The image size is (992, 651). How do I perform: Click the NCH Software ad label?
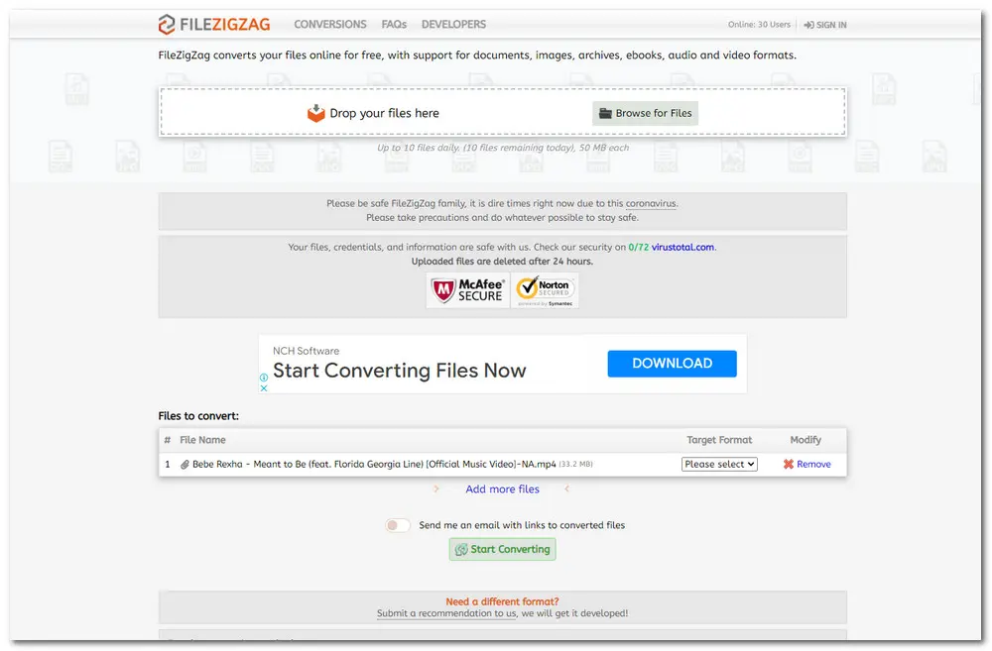point(307,351)
